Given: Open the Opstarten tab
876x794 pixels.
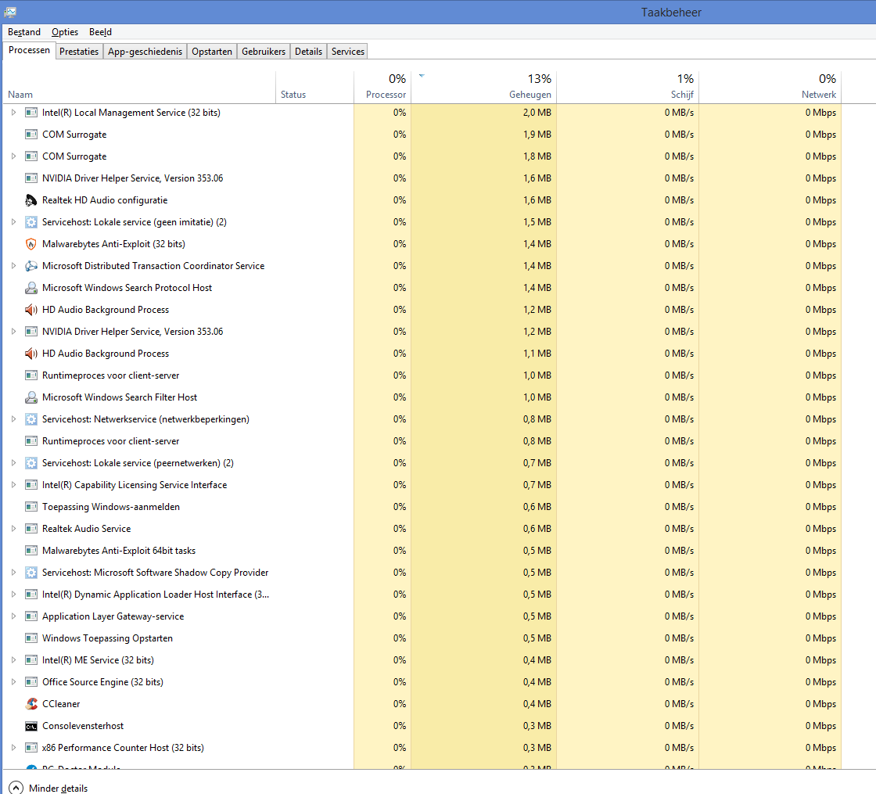Looking at the screenshot, I should (x=212, y=51).
